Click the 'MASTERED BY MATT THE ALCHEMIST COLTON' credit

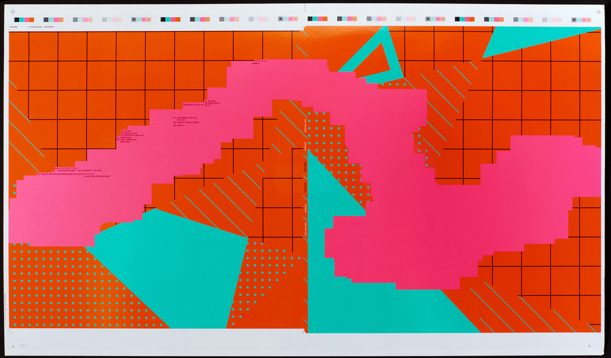click(x=79, y=171)
